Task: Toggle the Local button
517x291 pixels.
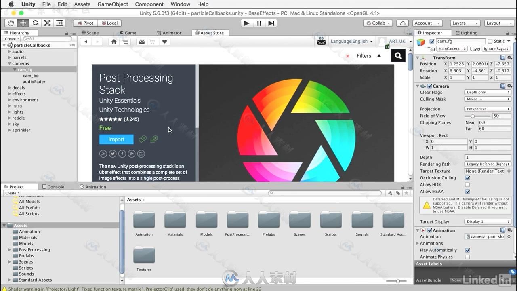Action: (x=109, y=23)
